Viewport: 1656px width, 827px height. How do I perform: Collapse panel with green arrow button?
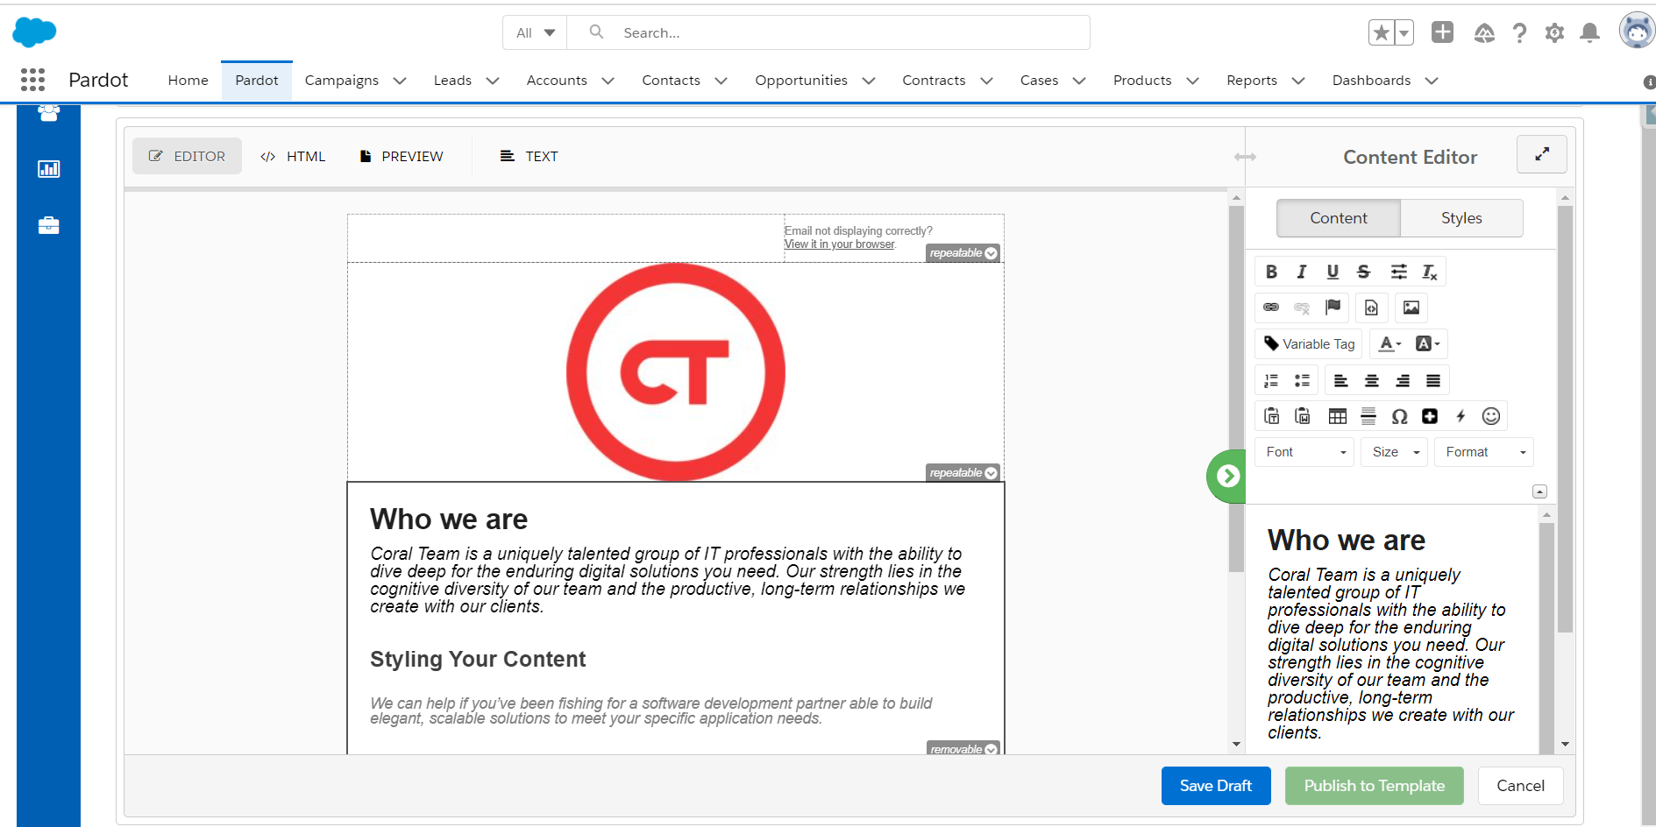pos(1227,476)
